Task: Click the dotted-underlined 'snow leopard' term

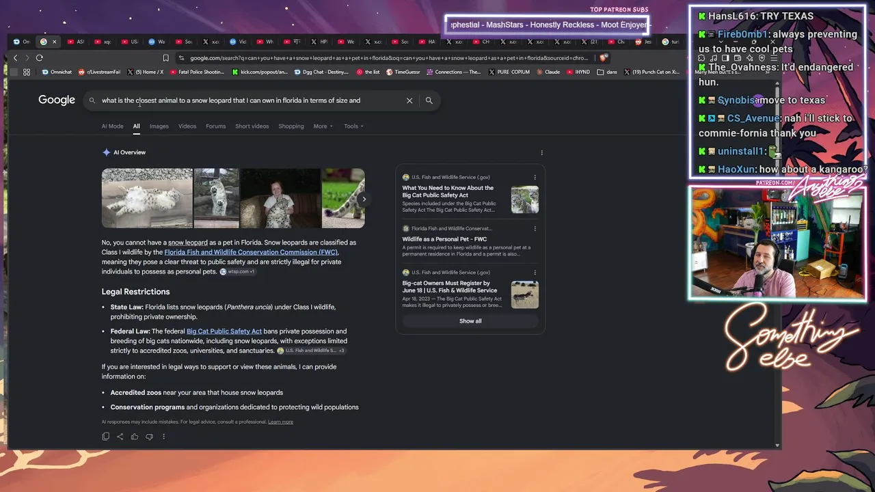Action: (x=188, y=243)
